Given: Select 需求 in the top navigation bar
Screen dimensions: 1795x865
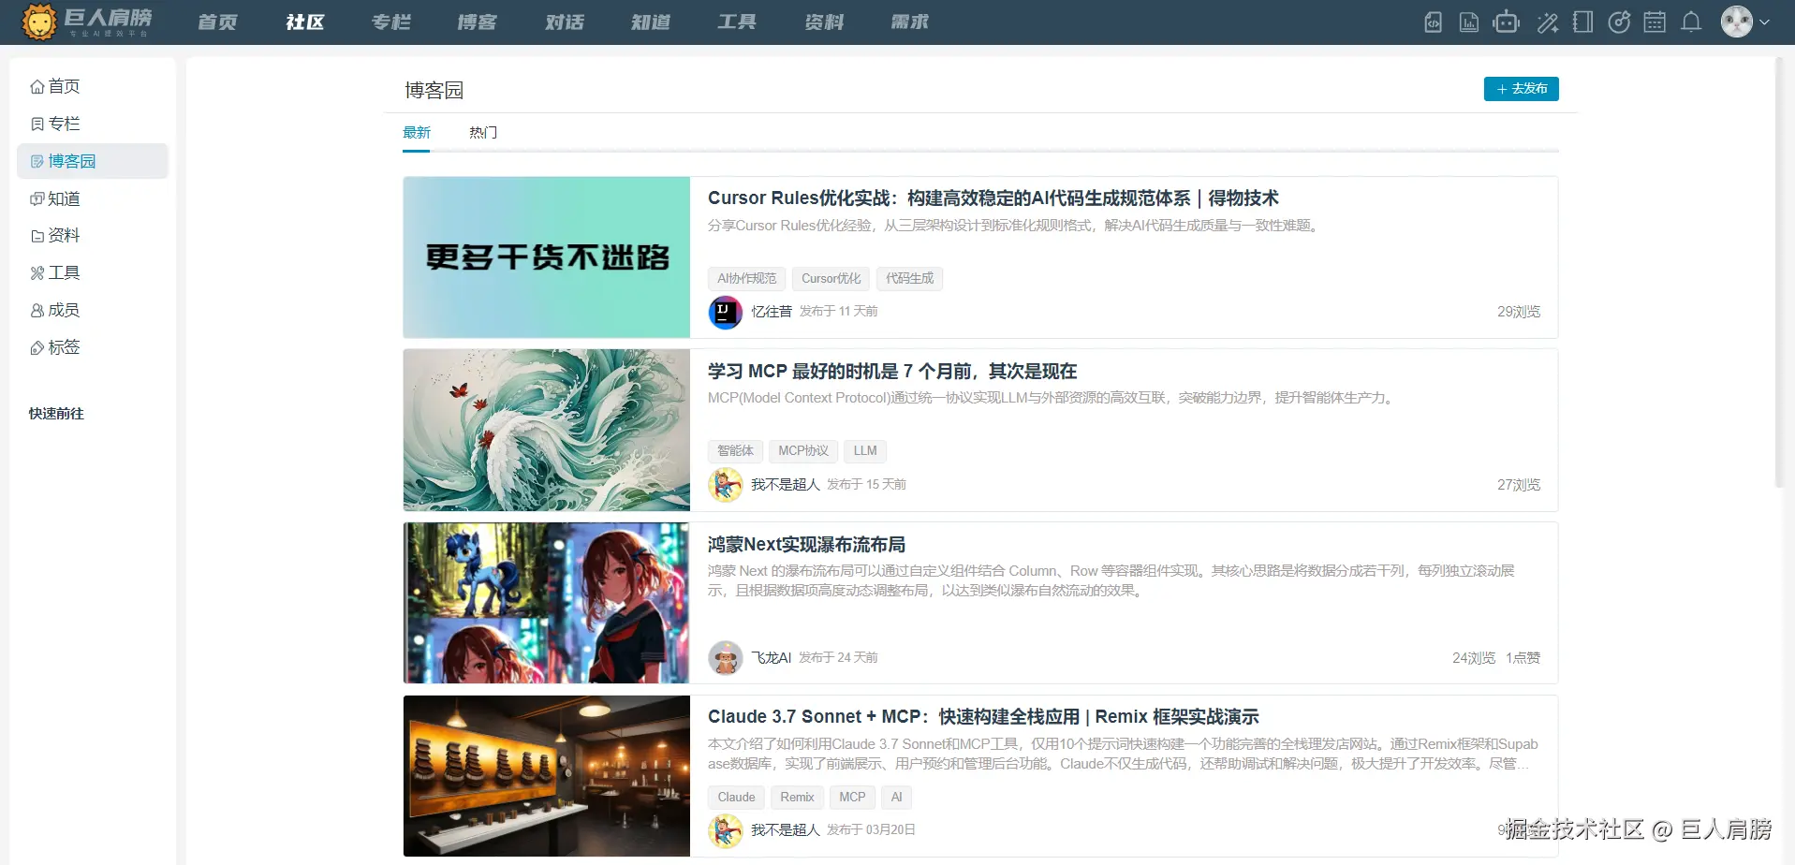Looking at the screenshot, I should click(909, 22).
